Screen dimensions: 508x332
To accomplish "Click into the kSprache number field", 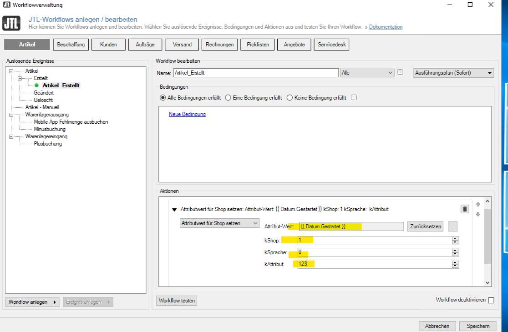I will point(375,252).
